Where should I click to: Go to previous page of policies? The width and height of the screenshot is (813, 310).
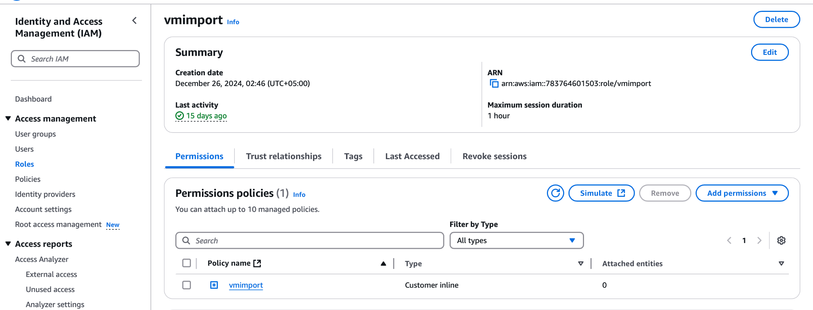click(x=729, y=241)
